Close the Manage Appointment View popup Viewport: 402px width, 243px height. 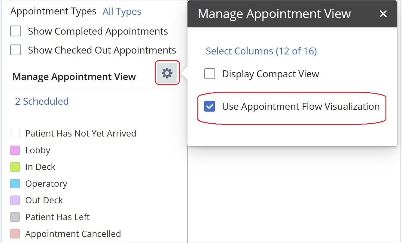pyautogui.click(x=383, y=14)
